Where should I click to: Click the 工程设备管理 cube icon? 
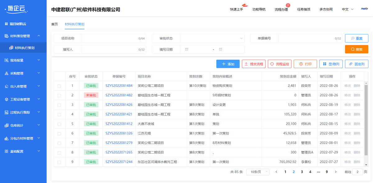click(7, 99)
